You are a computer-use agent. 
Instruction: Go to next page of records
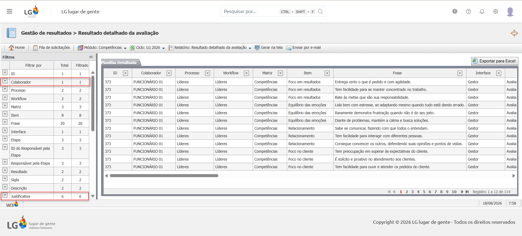coord(462,192)
